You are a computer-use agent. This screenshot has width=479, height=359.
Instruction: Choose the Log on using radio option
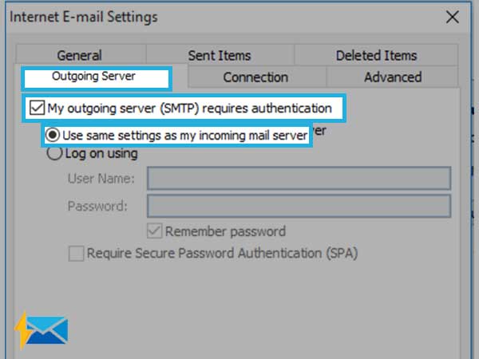pyautogui.click(x=54, y=153)
